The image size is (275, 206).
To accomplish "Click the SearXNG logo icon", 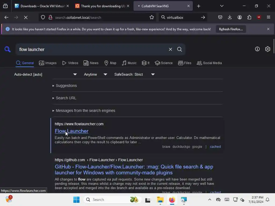I will pyautogui.click(x=8, y=49).
